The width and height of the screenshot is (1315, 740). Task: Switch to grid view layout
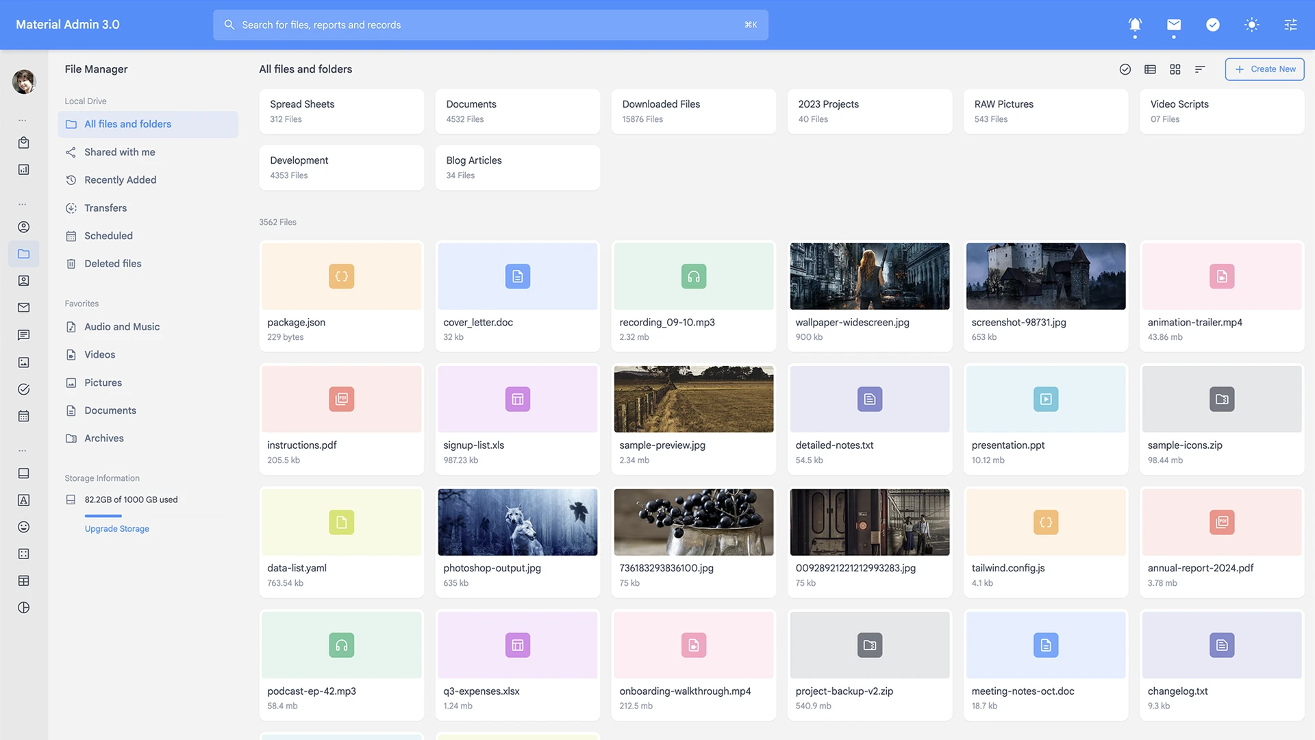click(1175, 69)
